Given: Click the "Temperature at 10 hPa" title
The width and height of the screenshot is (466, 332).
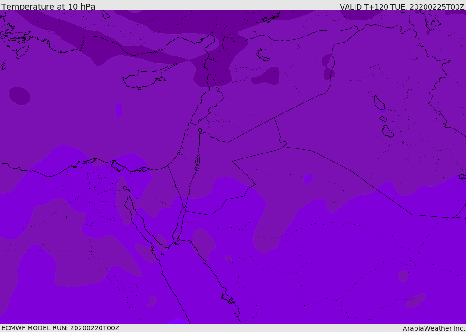Looking at the screenshot, I should coord(48,7).
